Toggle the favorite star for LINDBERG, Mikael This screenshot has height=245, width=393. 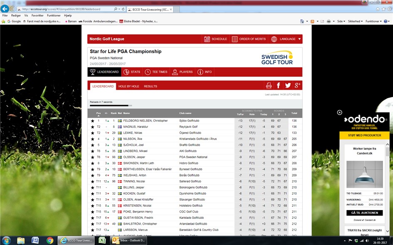tap(92, 151)
